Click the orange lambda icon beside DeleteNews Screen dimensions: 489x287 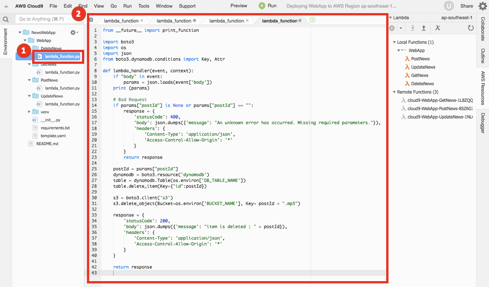tap(407, 84)
